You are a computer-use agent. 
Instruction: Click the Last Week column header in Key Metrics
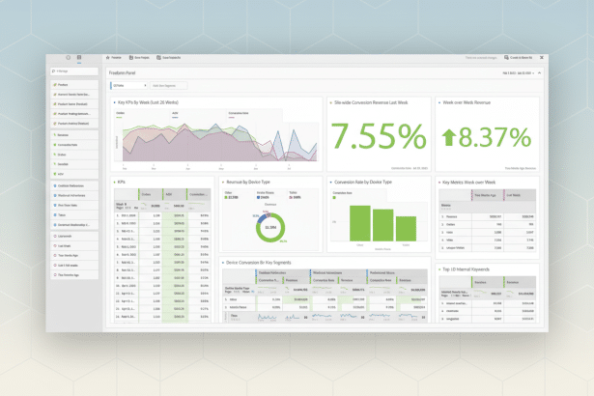[520, 195]
